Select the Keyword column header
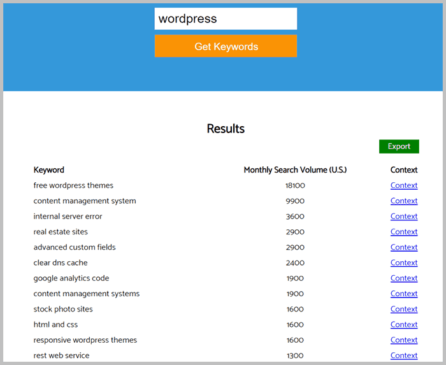The height and width of the screenshot is (365, 446). coord(49,170)
